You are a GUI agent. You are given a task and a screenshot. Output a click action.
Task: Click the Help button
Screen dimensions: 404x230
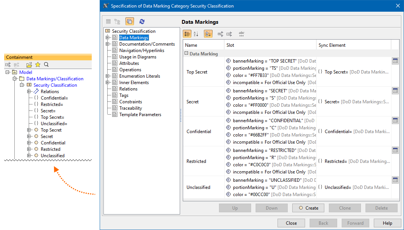[x=387, y=223]
